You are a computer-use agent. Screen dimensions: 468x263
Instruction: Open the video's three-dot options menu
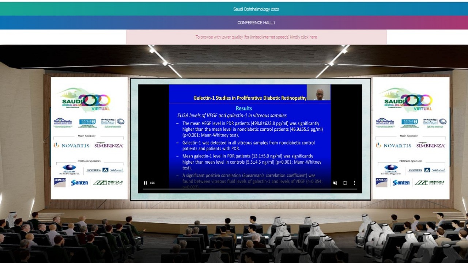point(354,183)
